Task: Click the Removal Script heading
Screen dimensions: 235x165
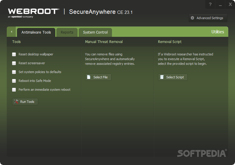Action: point(170,42)
